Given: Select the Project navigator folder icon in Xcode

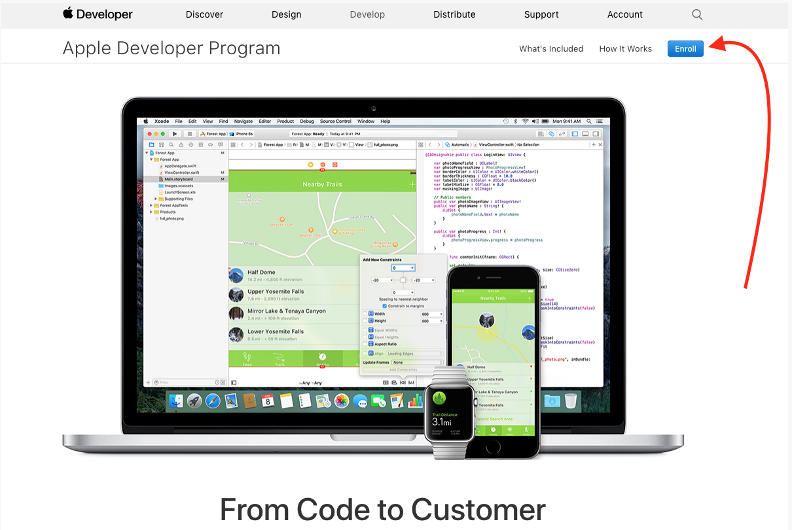Looking at the screenshot, I should (151, 144).
